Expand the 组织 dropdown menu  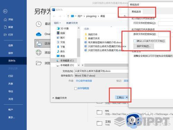[x=57, y=23]
